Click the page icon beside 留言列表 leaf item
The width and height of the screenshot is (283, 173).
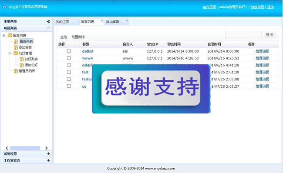click(16, 41)
